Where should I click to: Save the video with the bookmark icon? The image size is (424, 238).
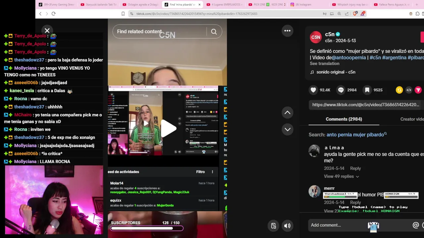pyautogui.click(x=367, y=90)
